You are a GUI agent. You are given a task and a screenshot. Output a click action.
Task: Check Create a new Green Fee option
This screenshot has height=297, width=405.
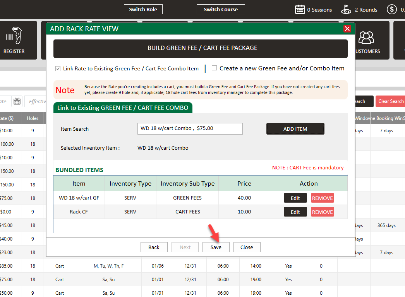click(214, 68)
